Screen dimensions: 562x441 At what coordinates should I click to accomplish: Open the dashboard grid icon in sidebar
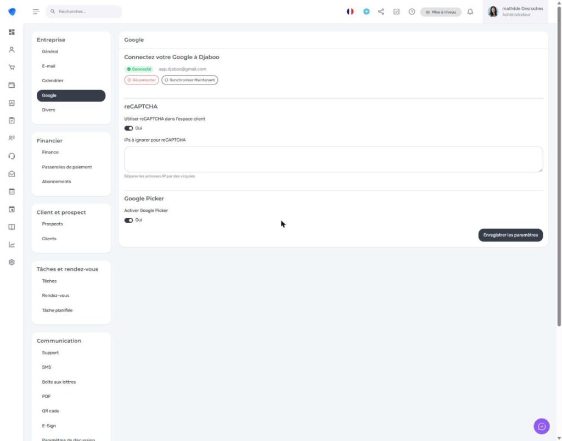click(12, 32)
